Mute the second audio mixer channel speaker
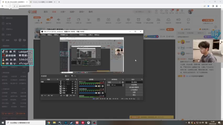The image size is (223, 125). click(99, 93)
